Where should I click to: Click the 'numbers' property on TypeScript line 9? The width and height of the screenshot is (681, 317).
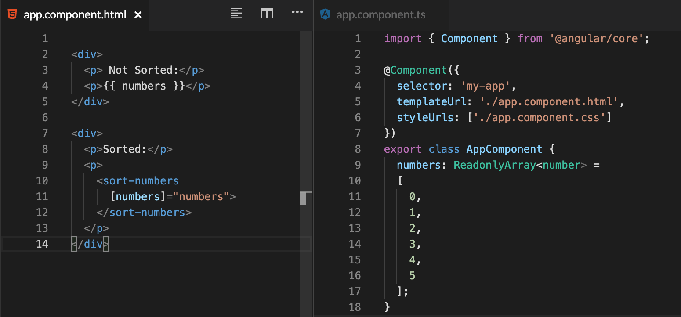point(419,165)
